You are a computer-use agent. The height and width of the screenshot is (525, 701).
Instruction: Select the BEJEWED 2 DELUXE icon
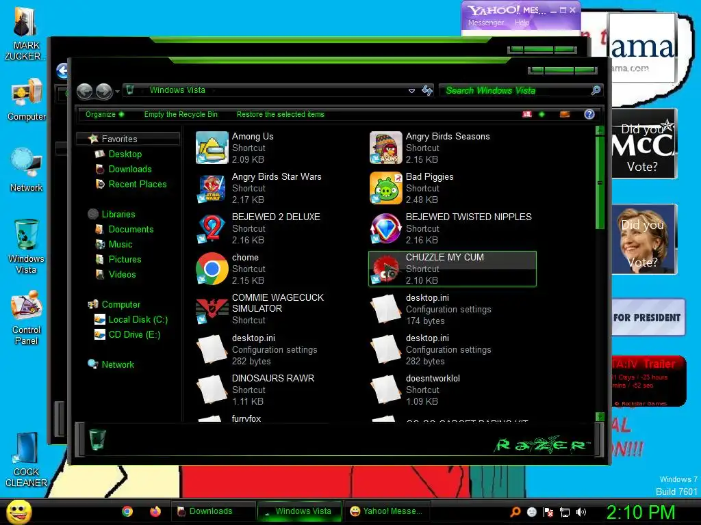212,228
